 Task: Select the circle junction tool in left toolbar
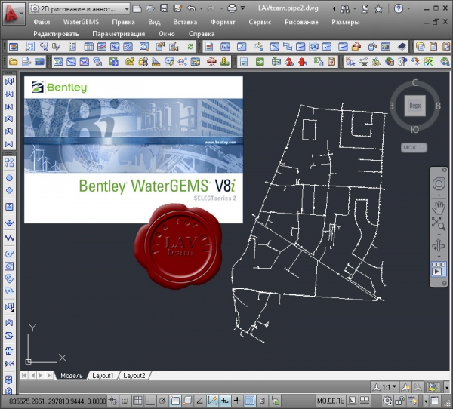9,178
